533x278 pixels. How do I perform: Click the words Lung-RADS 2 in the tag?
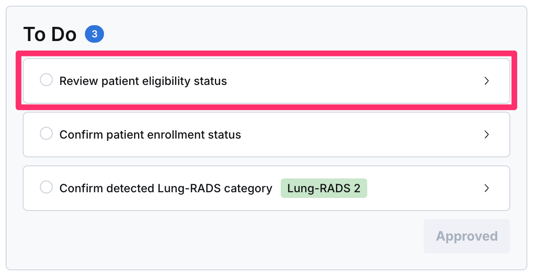(x=324, y=188)
